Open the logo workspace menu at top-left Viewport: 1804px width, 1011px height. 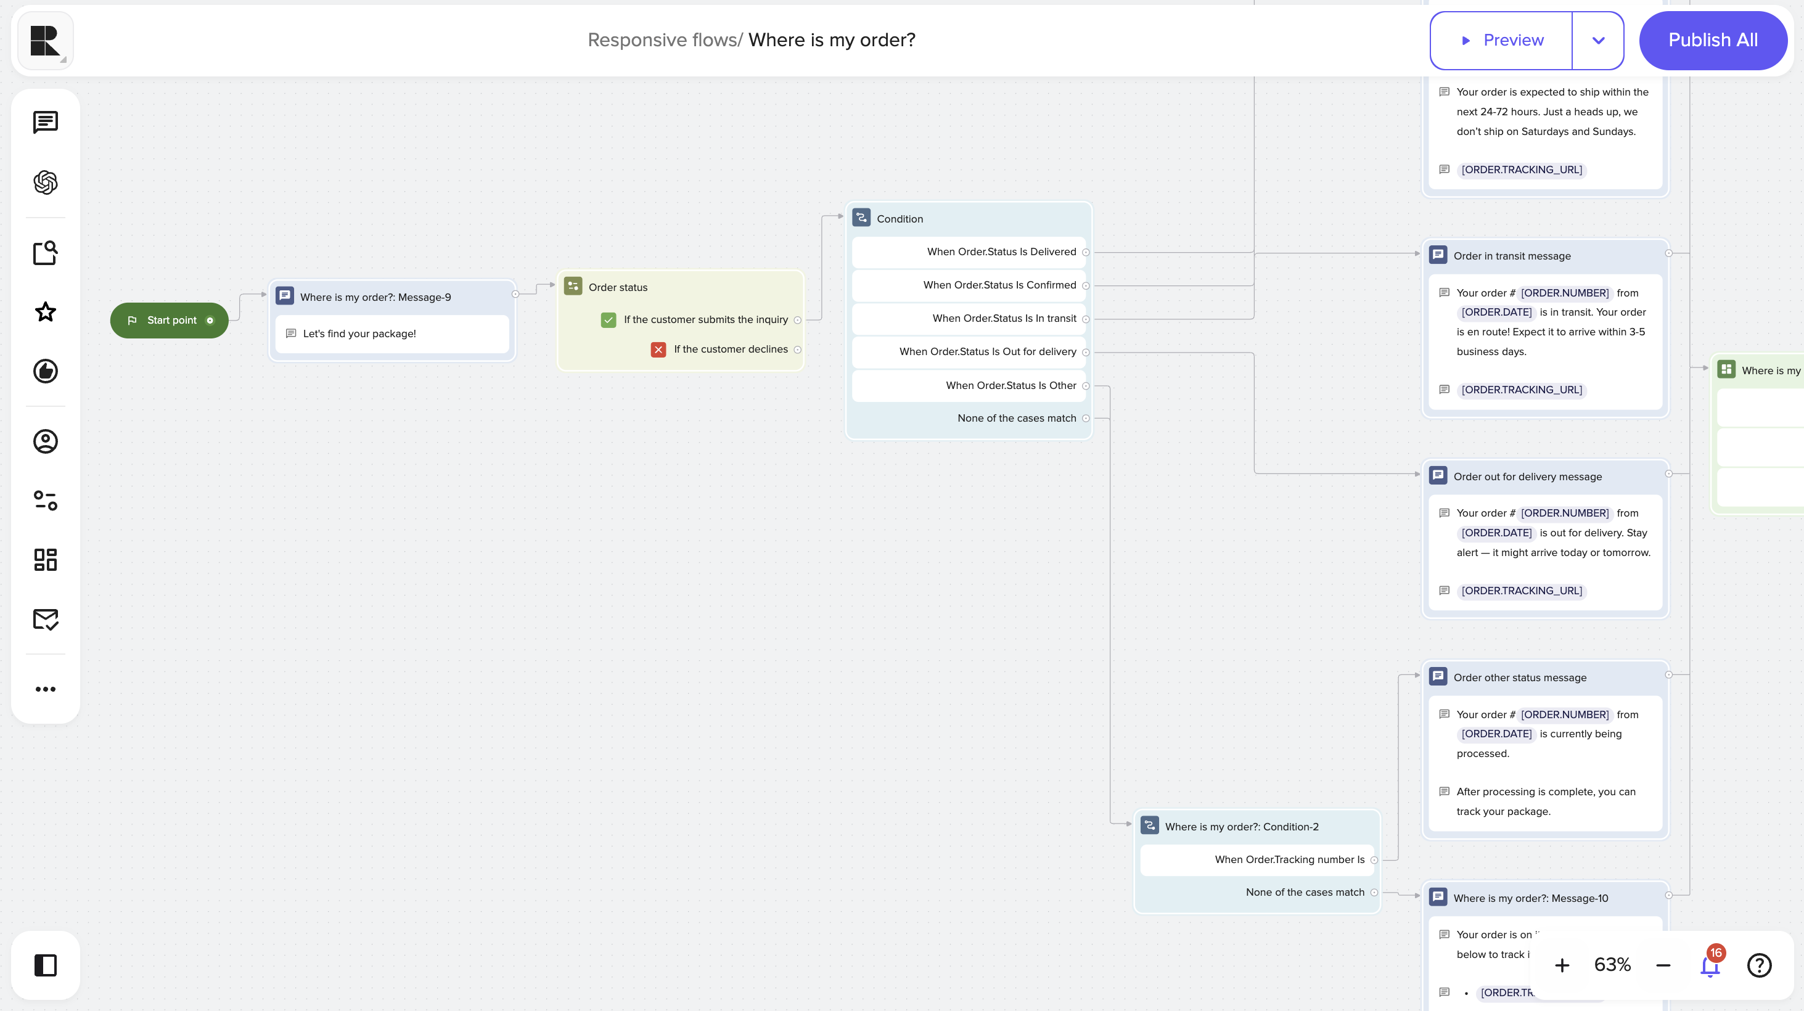coord(46,41)
